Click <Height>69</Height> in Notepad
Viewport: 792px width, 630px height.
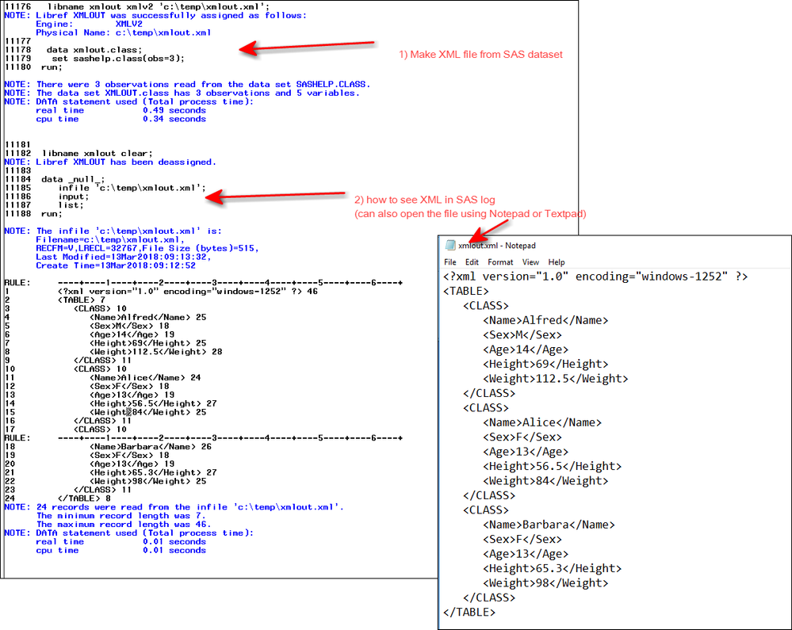click(545, 365)
